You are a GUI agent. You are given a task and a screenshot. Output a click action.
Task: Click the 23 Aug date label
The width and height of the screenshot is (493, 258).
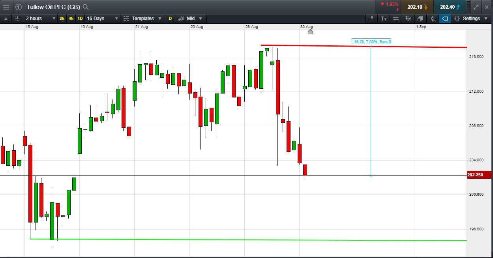(x=197, y=27)
